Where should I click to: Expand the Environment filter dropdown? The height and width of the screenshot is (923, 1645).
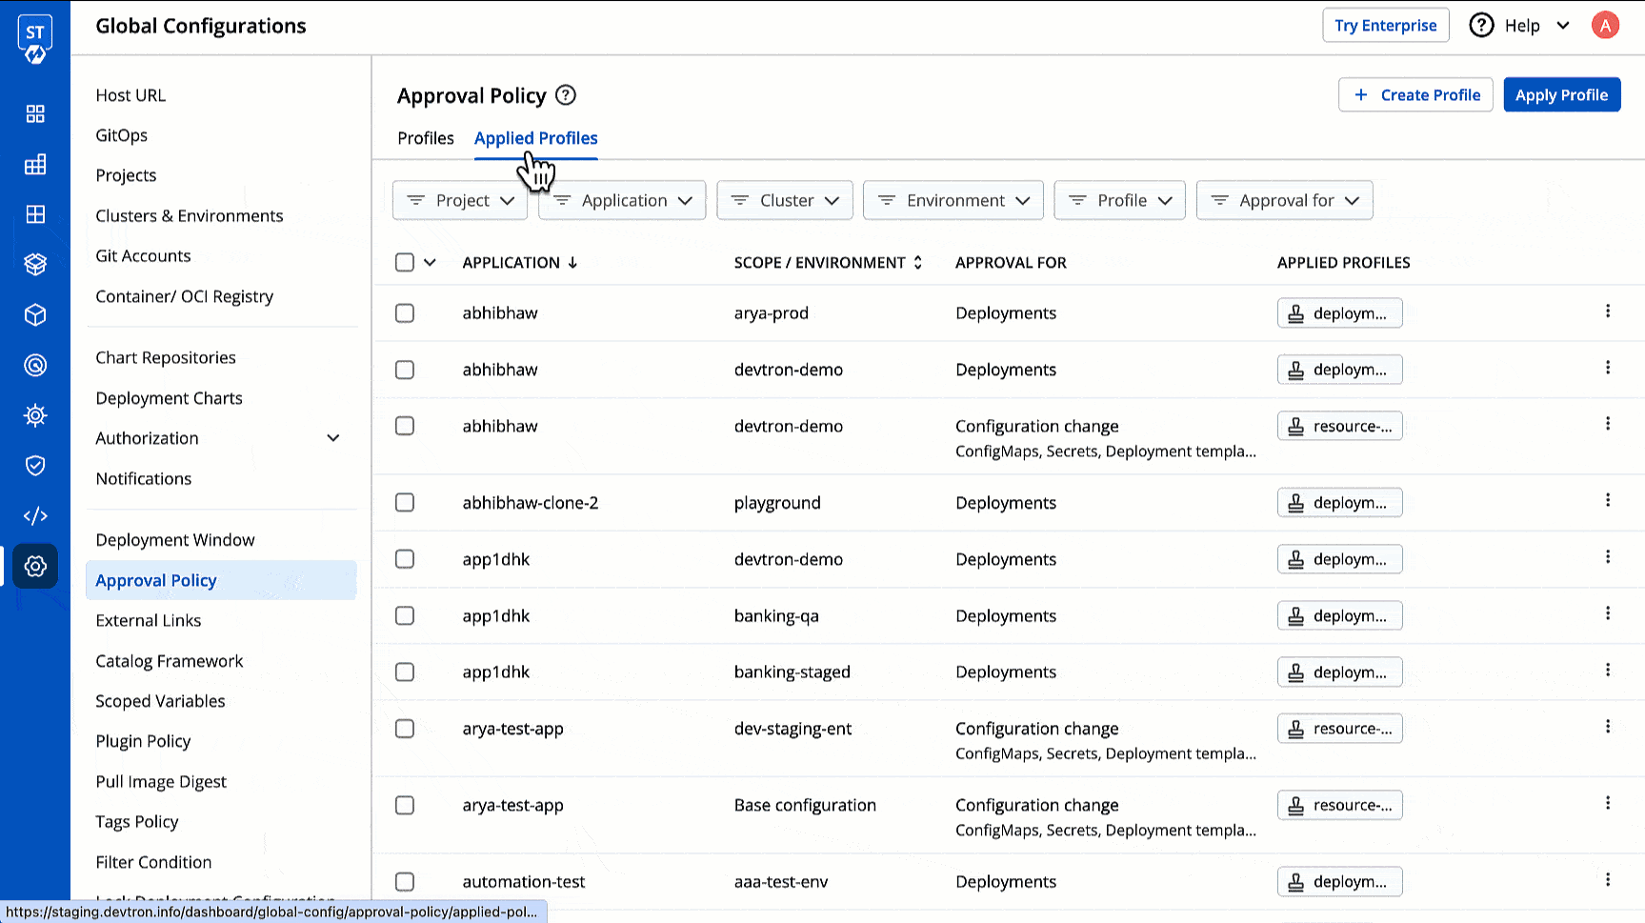point(953,201)
